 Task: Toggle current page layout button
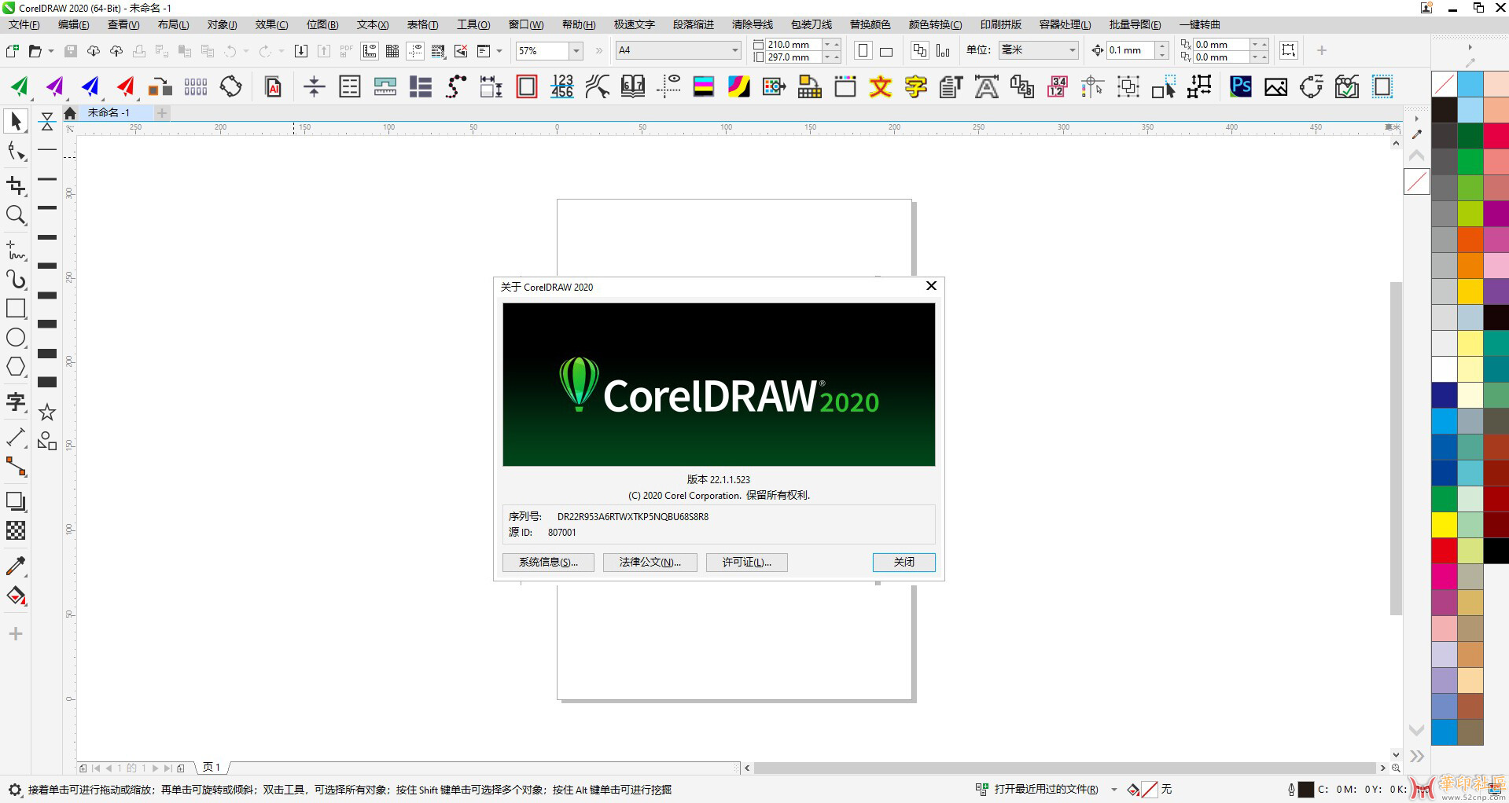coord(943,50)
